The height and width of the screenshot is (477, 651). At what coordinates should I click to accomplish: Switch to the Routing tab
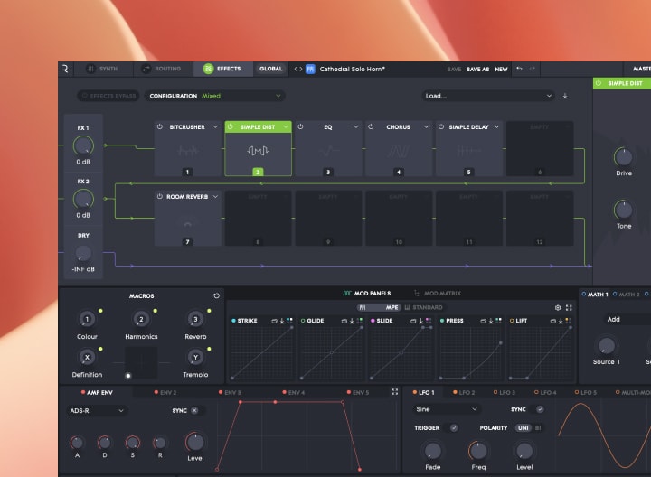tap(163, 69)
